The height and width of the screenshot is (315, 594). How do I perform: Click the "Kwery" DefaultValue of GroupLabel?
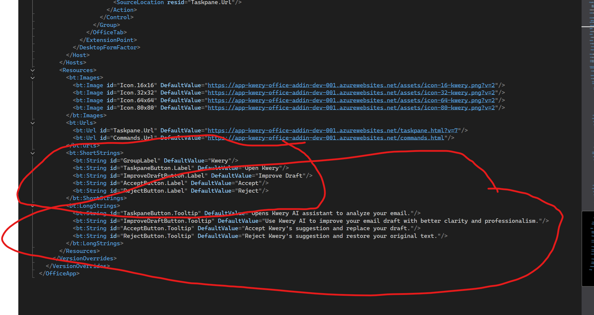[x=220, y=160]
